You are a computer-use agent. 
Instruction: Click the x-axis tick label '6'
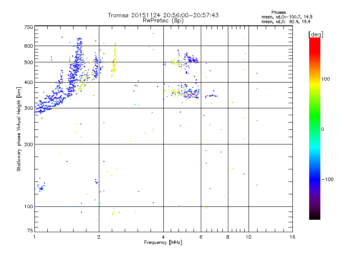[x=201, y=237]
